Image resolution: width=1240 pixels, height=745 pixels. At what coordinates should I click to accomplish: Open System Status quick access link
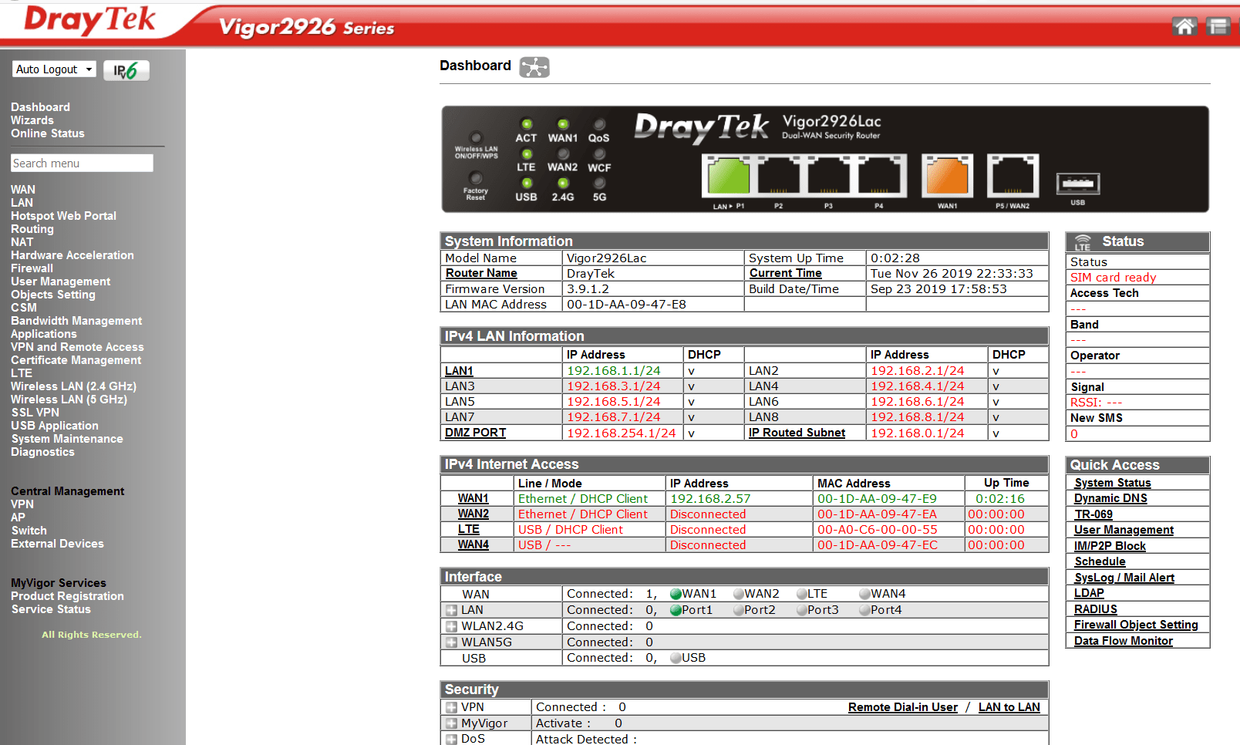(x=1113, y=483)
